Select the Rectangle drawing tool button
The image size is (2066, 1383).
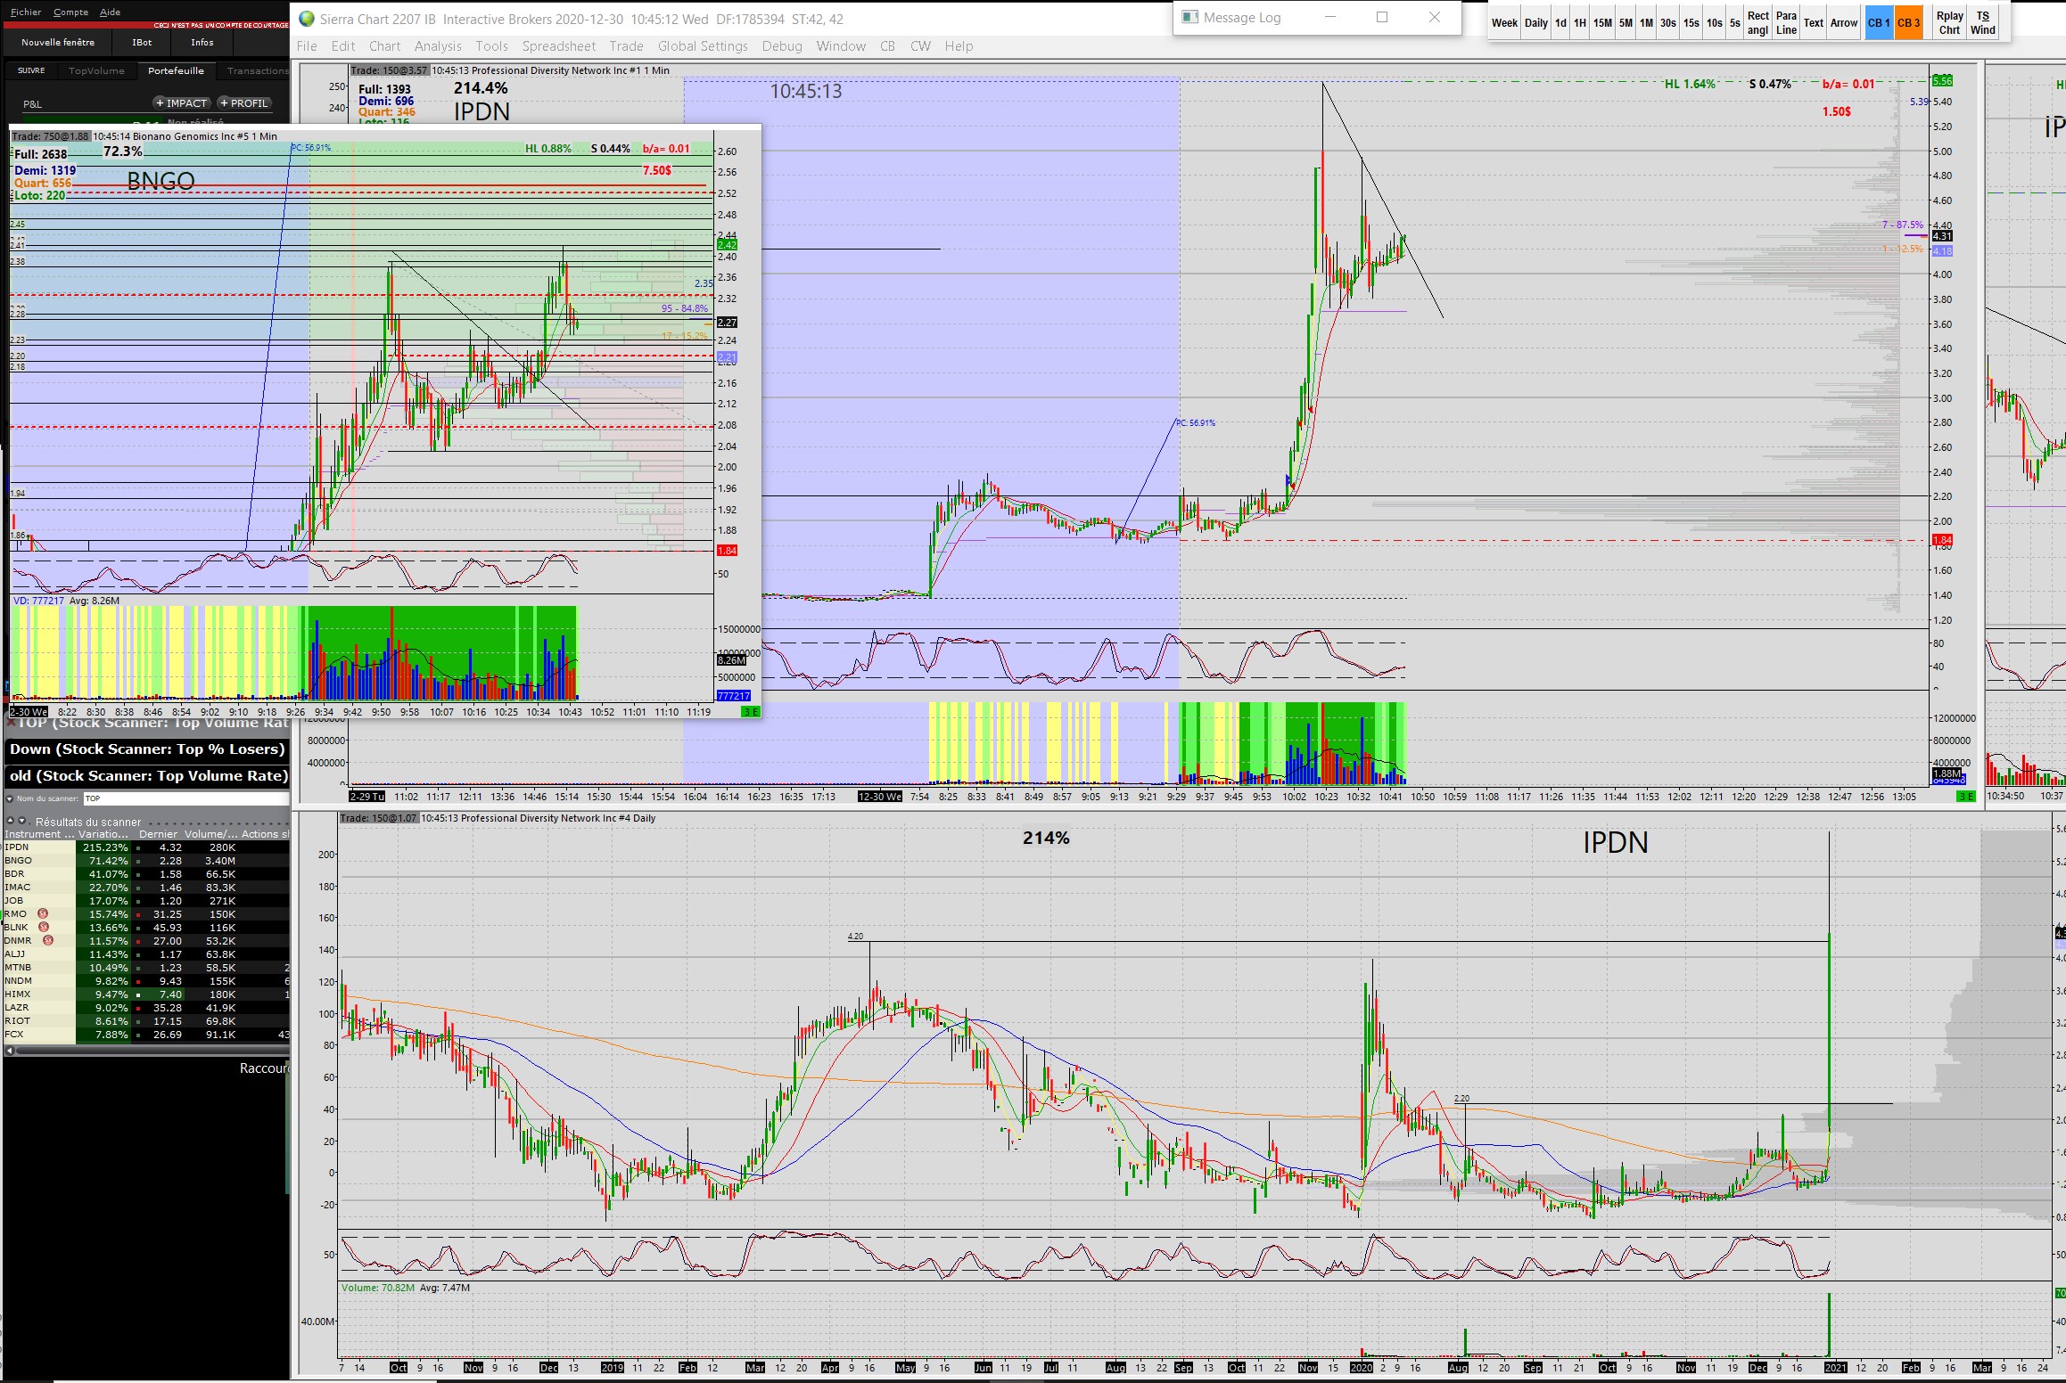(1757, 23)
